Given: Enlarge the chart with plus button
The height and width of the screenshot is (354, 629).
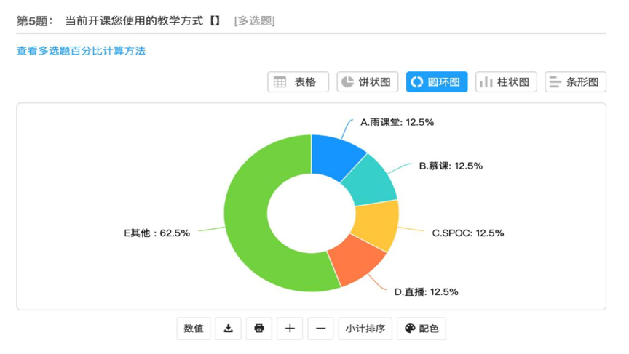Looking at the screenshot, I should 290,329.
